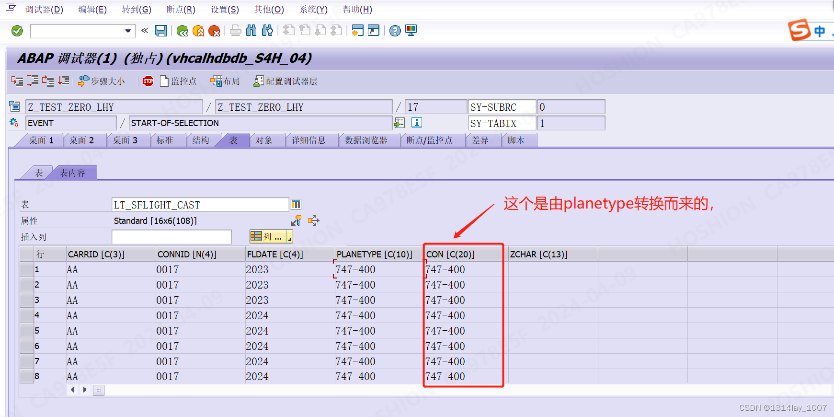Click the orange expand-structure icon beside attributes
The height and width of the screenshot is (417, 834).
point(313,220)
